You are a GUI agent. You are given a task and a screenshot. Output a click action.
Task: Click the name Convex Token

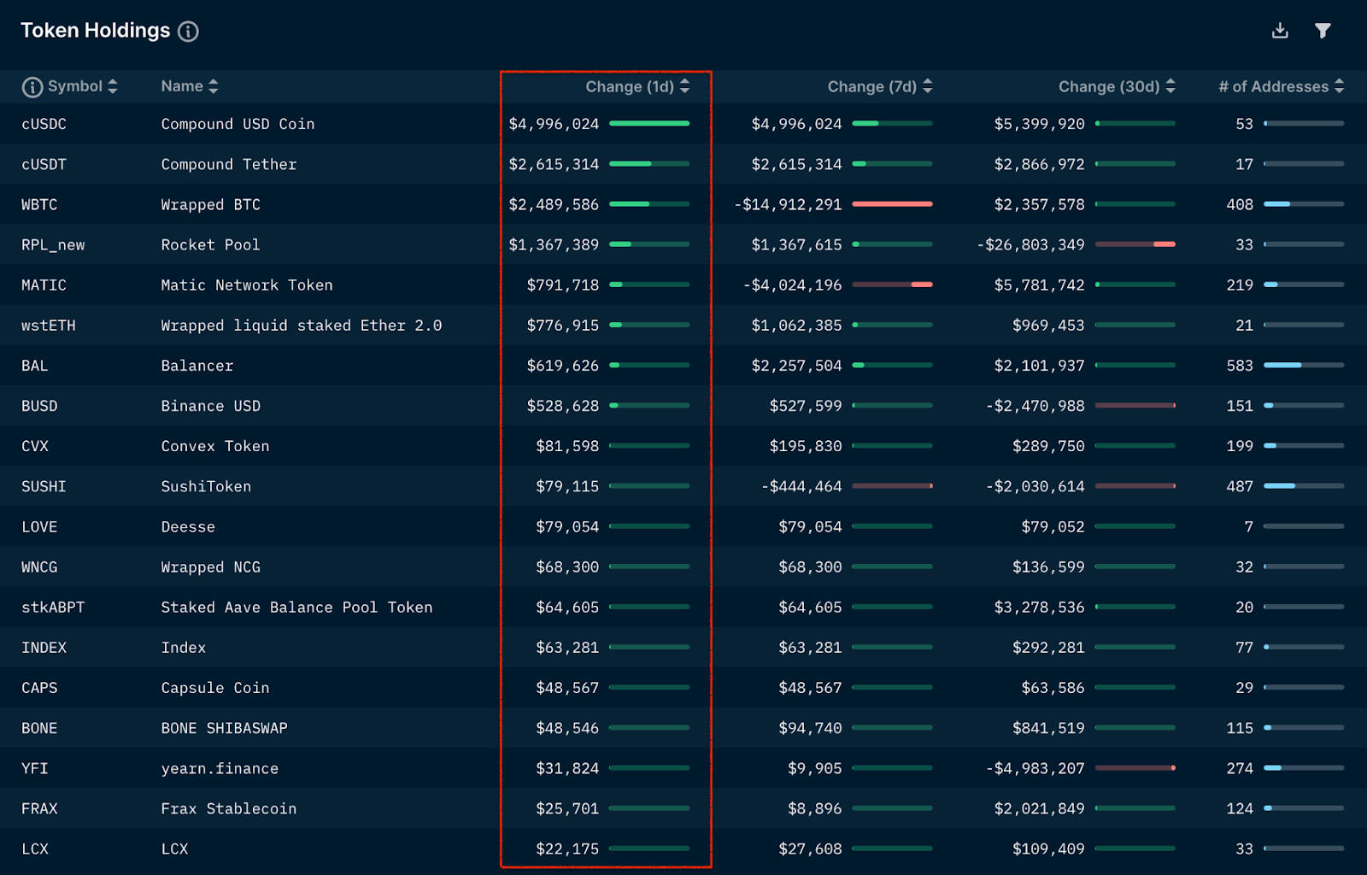click(215, 446)
